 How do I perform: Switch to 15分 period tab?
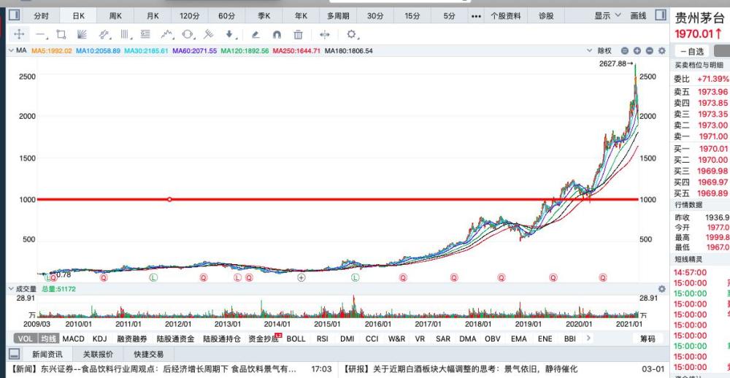[412, 16]
